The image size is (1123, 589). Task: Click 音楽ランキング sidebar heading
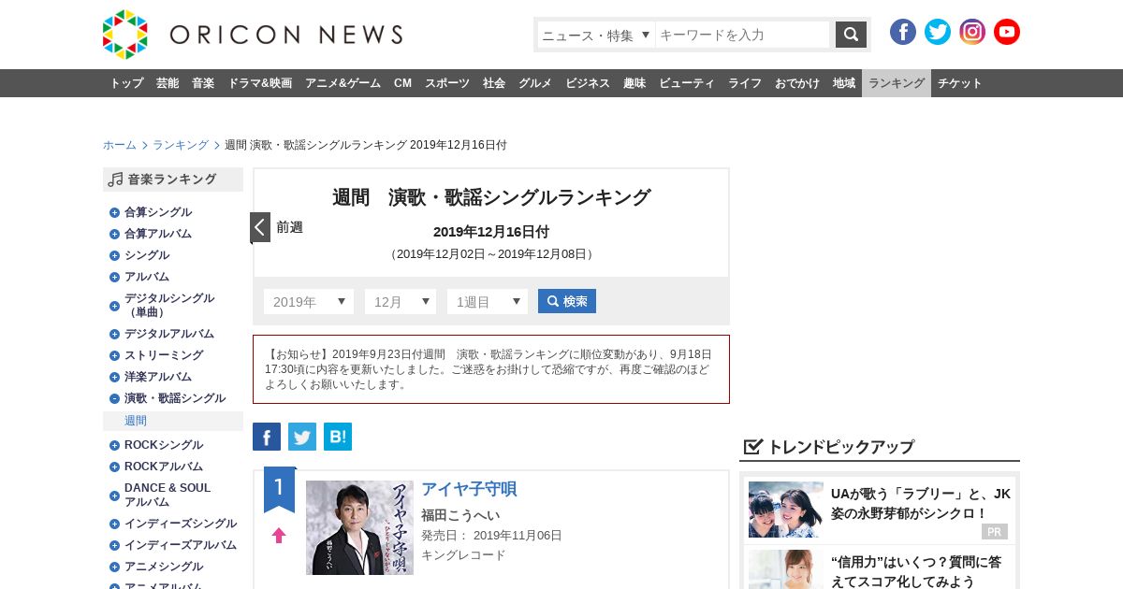tap(173, 180)
